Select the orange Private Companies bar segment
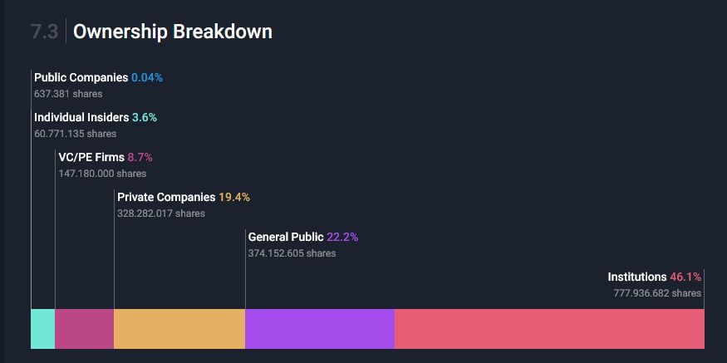This screenshot has width=727, height=363. tap(179, 329)
